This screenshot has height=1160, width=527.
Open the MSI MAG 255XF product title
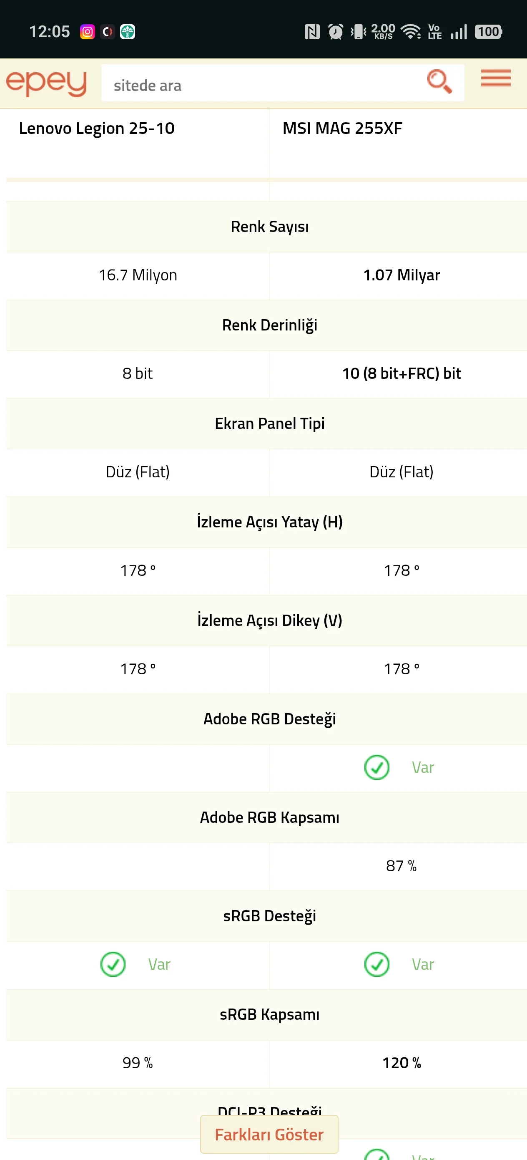[x=342, y=129]
